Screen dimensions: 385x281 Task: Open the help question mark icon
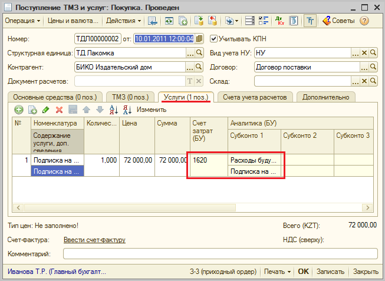[364, 21]
